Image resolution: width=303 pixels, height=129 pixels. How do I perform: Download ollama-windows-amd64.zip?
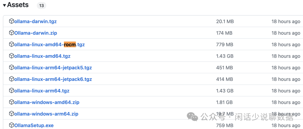(x=47, y=102)
